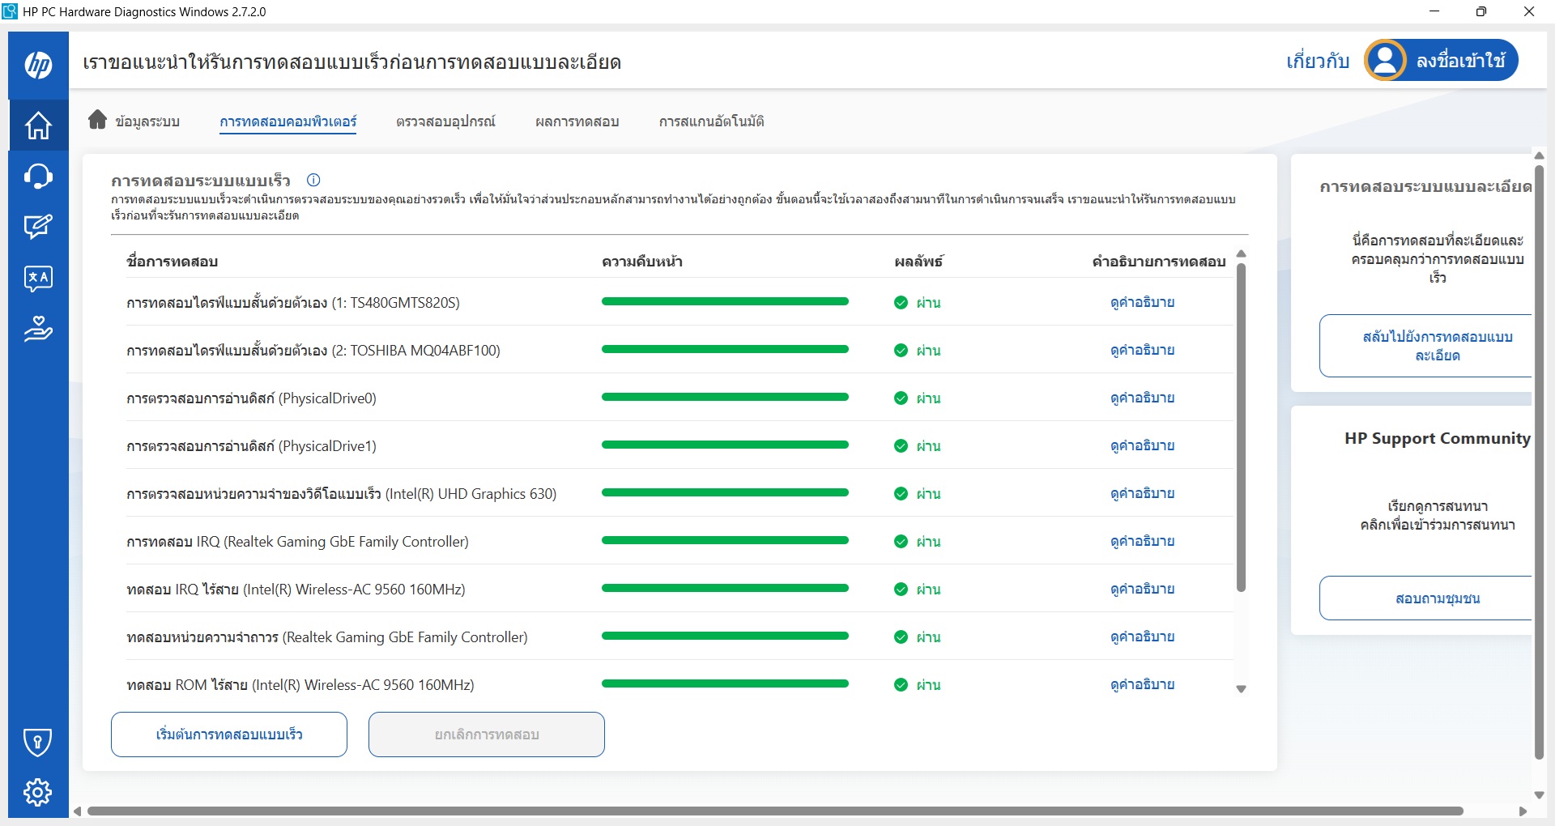
Task: Click the progress bar for UHD Graphics 630 test
Action: (725, 492)
